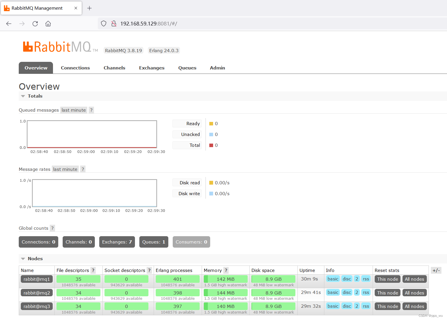Reset stats on This node for rabbit@mq2
The image size is (447, 320).
click(388, 293)
